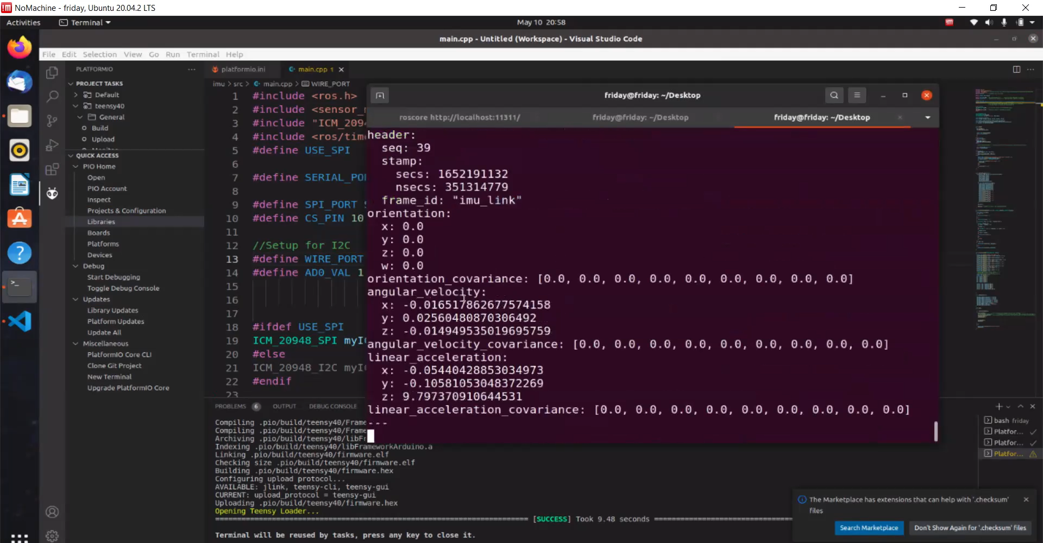Image resolution: width=1043 pixels, height=543 pixels.
Task: Open the Accounts icon in activity bar
Action: (52, 512)
